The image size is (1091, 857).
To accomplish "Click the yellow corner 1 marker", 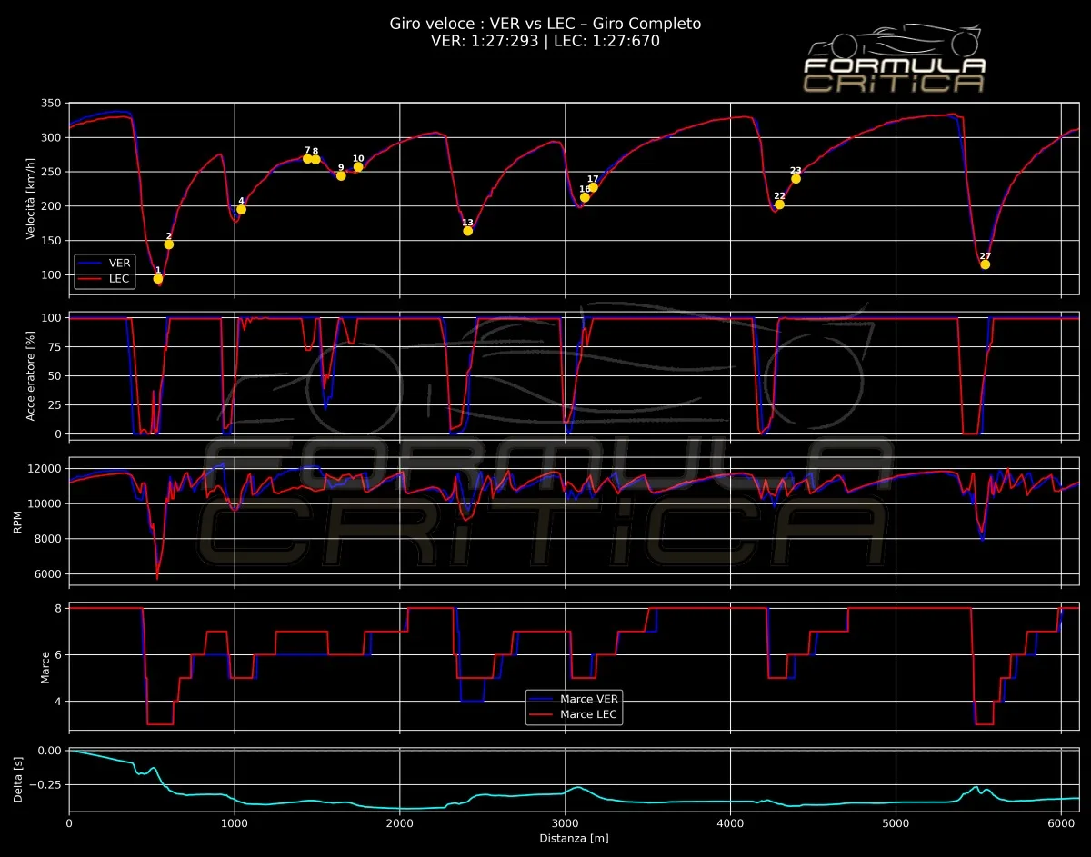I will [x=158, y=279].
